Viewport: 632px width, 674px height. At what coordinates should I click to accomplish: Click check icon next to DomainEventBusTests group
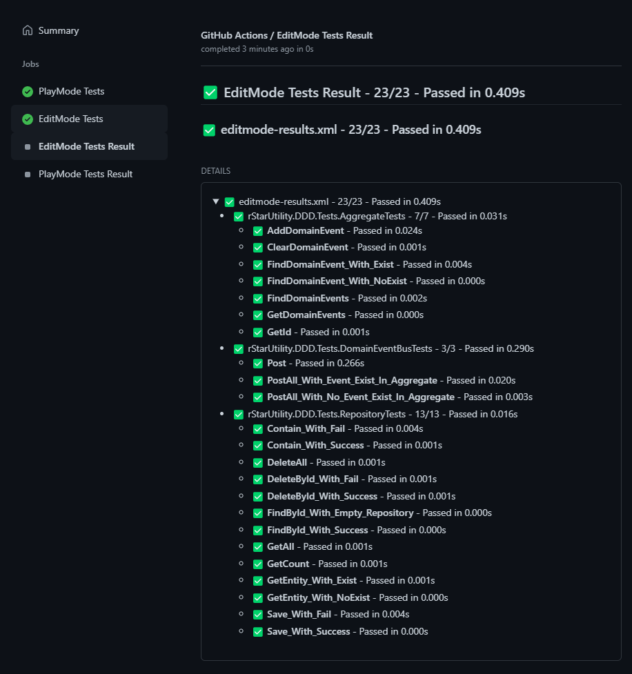click(239, 349)
